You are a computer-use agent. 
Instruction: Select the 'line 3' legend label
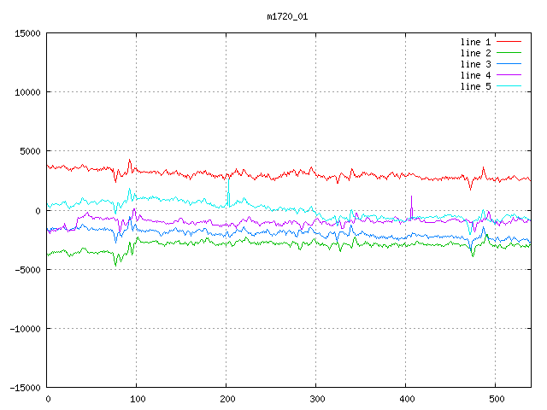(x=475, y=64)
